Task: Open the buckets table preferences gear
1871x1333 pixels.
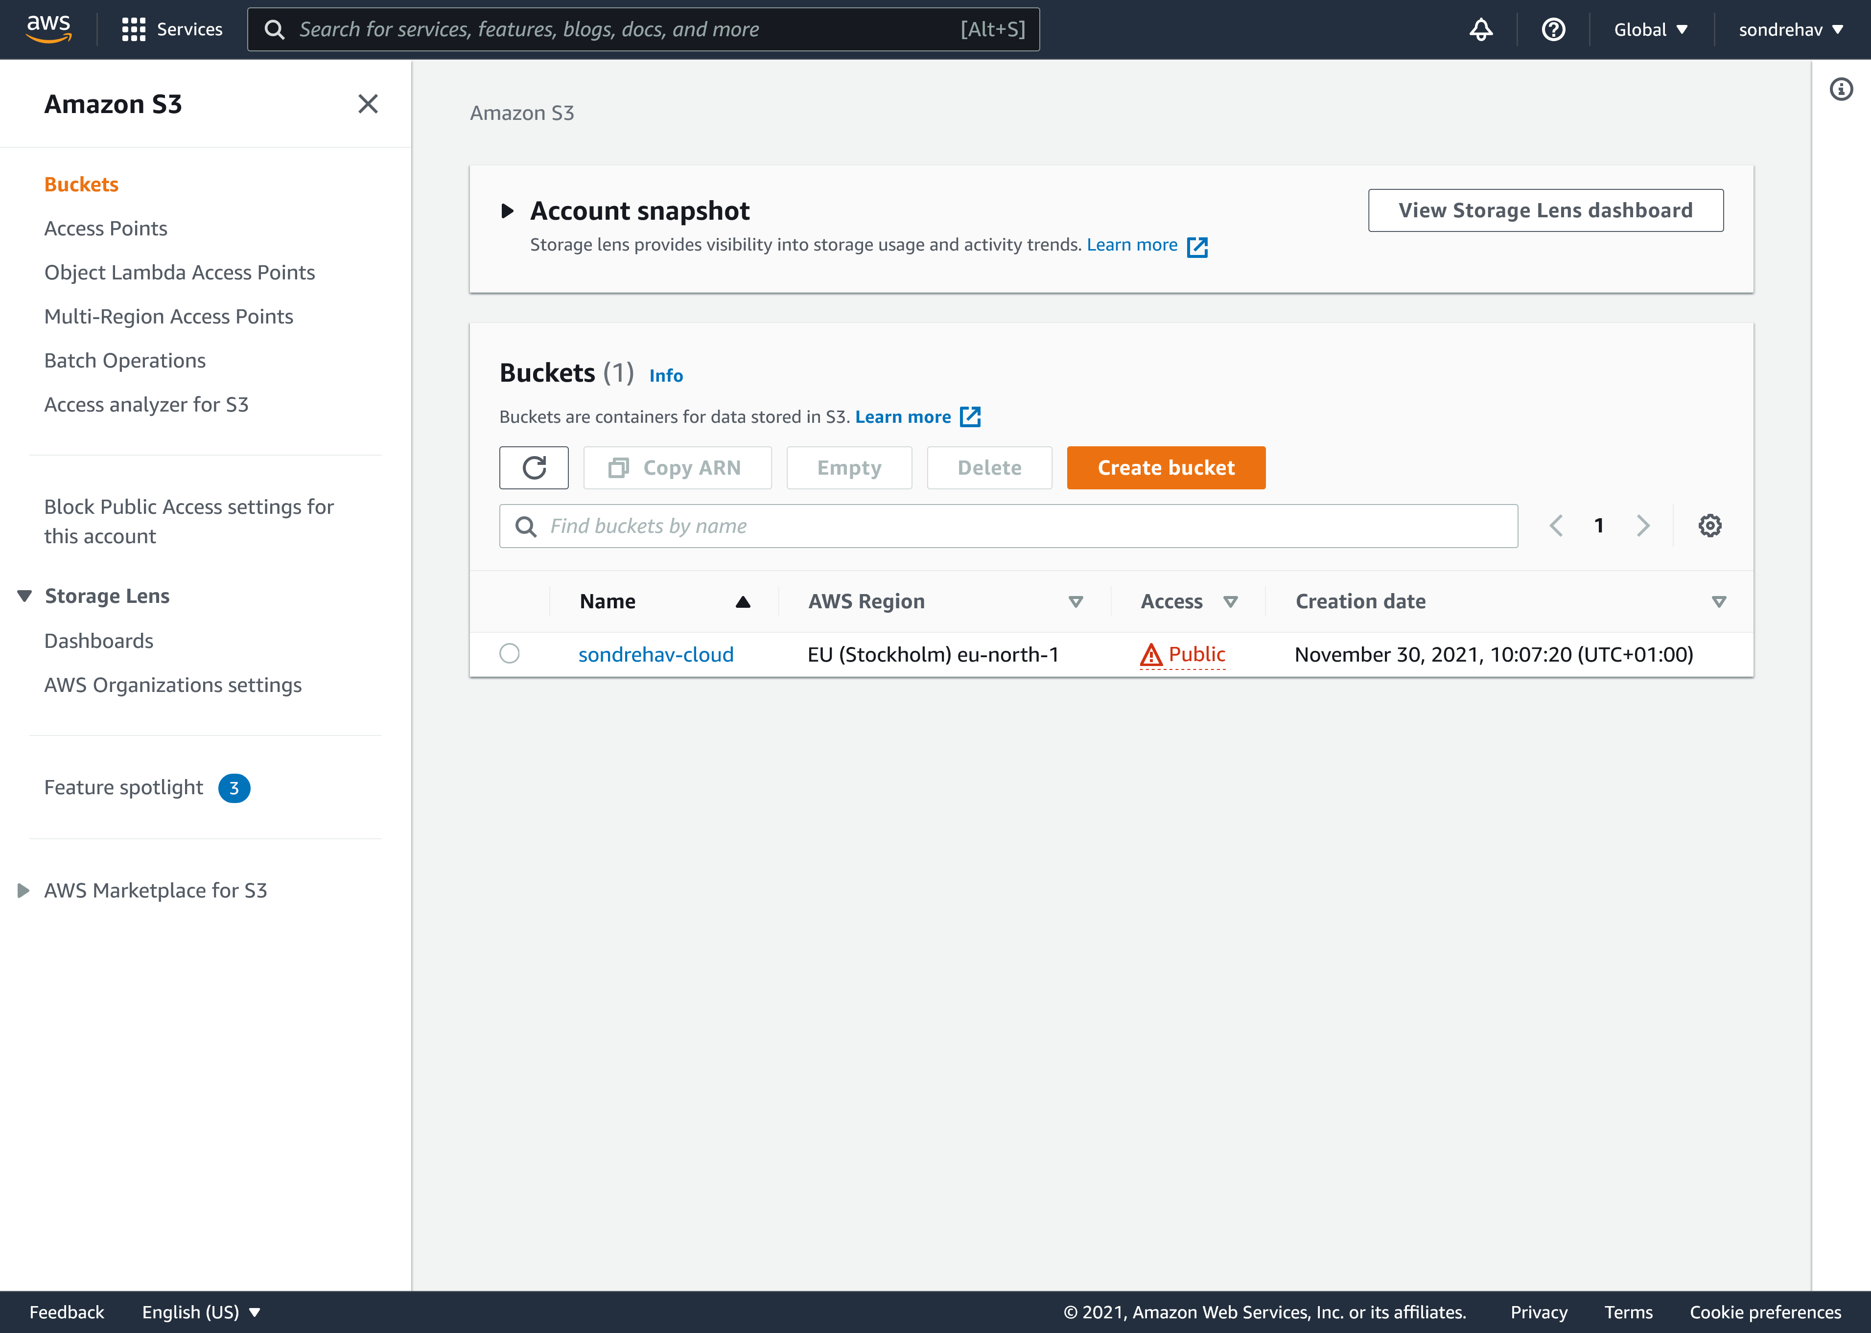Action: (x=1710, y=525)
